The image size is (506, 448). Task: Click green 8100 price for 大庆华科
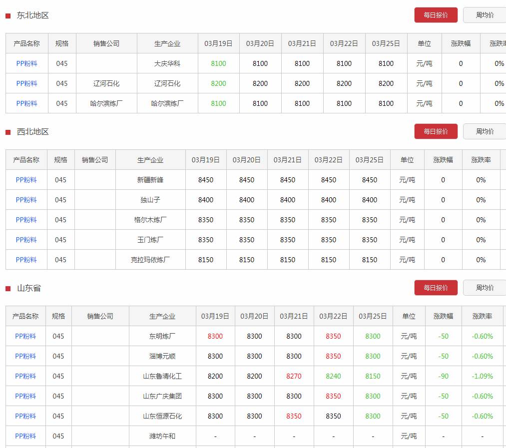tap(218, 63)
